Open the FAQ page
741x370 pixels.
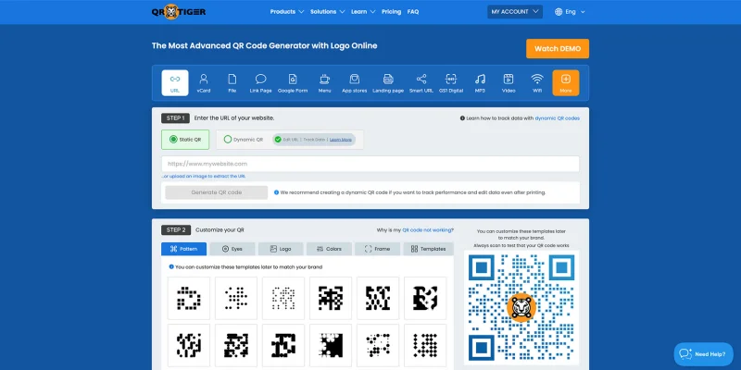(413, 12)
